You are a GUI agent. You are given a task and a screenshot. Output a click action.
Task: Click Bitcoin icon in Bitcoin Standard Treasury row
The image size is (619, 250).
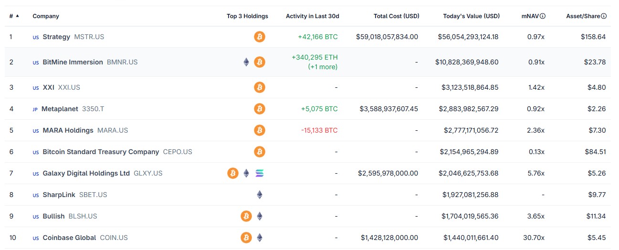point(260,152)
